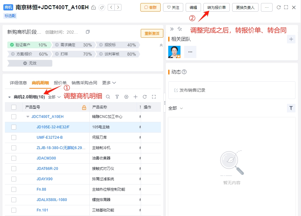Screen dimensions: 301x216
Task: Check the JDACM300 row checkbox
Action: (x=14, y=158)
